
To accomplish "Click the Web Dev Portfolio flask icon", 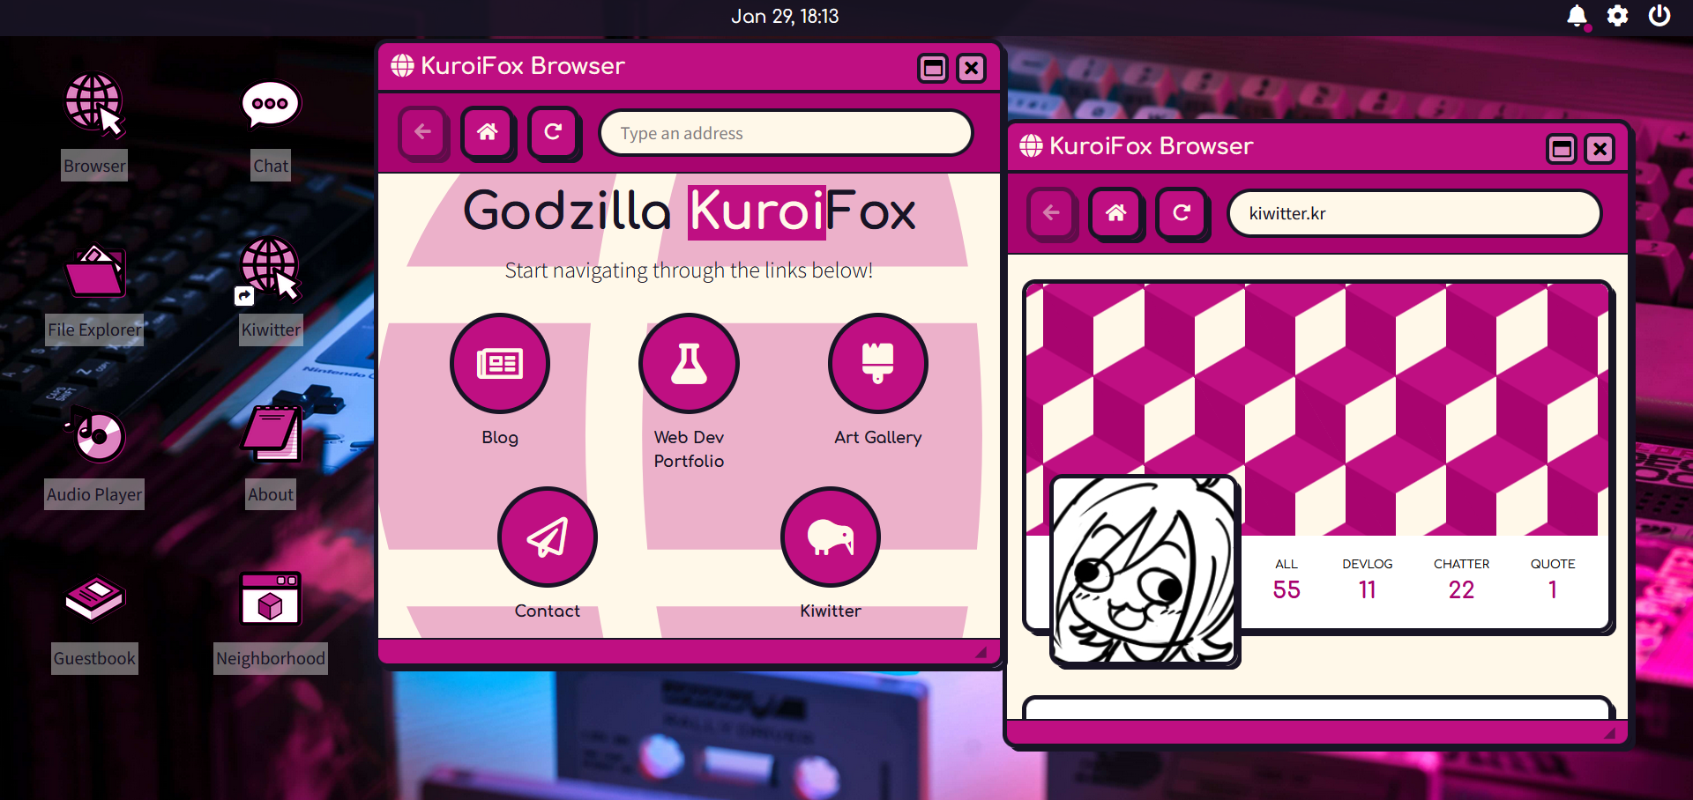I will click(689, 363).
